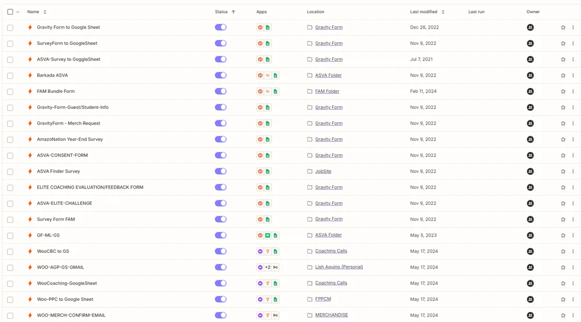
Task: Check the box for Survey Form FAM
Action: coord(11,220)
